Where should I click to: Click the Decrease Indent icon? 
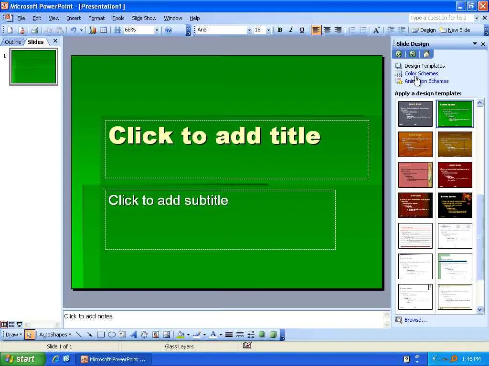[391, 30]
